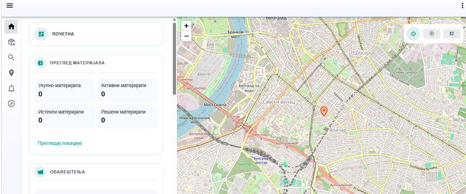Click the Истекли материјали card

[65, 117]
